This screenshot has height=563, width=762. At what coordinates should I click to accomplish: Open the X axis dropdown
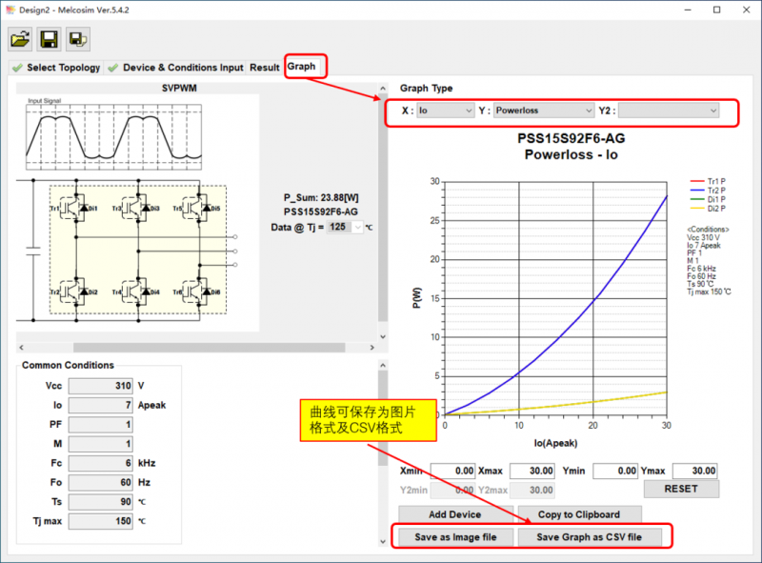pyautogui.click(x=446, y=111)
